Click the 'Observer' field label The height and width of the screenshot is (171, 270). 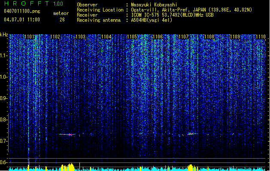coord(87,5)
